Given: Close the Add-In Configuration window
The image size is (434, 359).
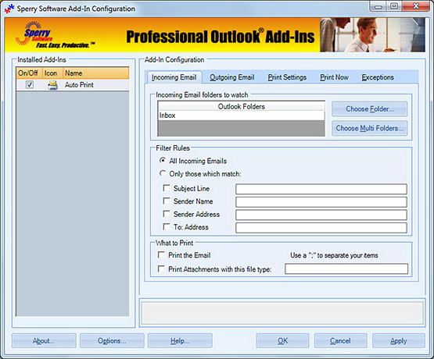Looking at the screenshot, I should point(416,6).
